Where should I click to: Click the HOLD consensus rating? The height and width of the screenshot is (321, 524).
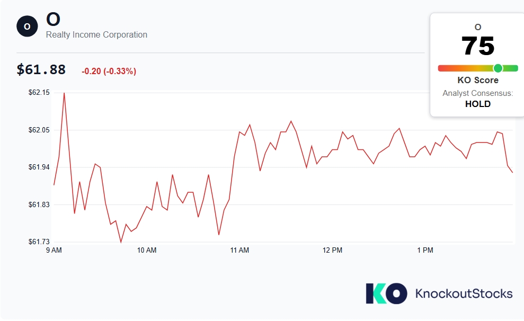click(x=478, y=104)
